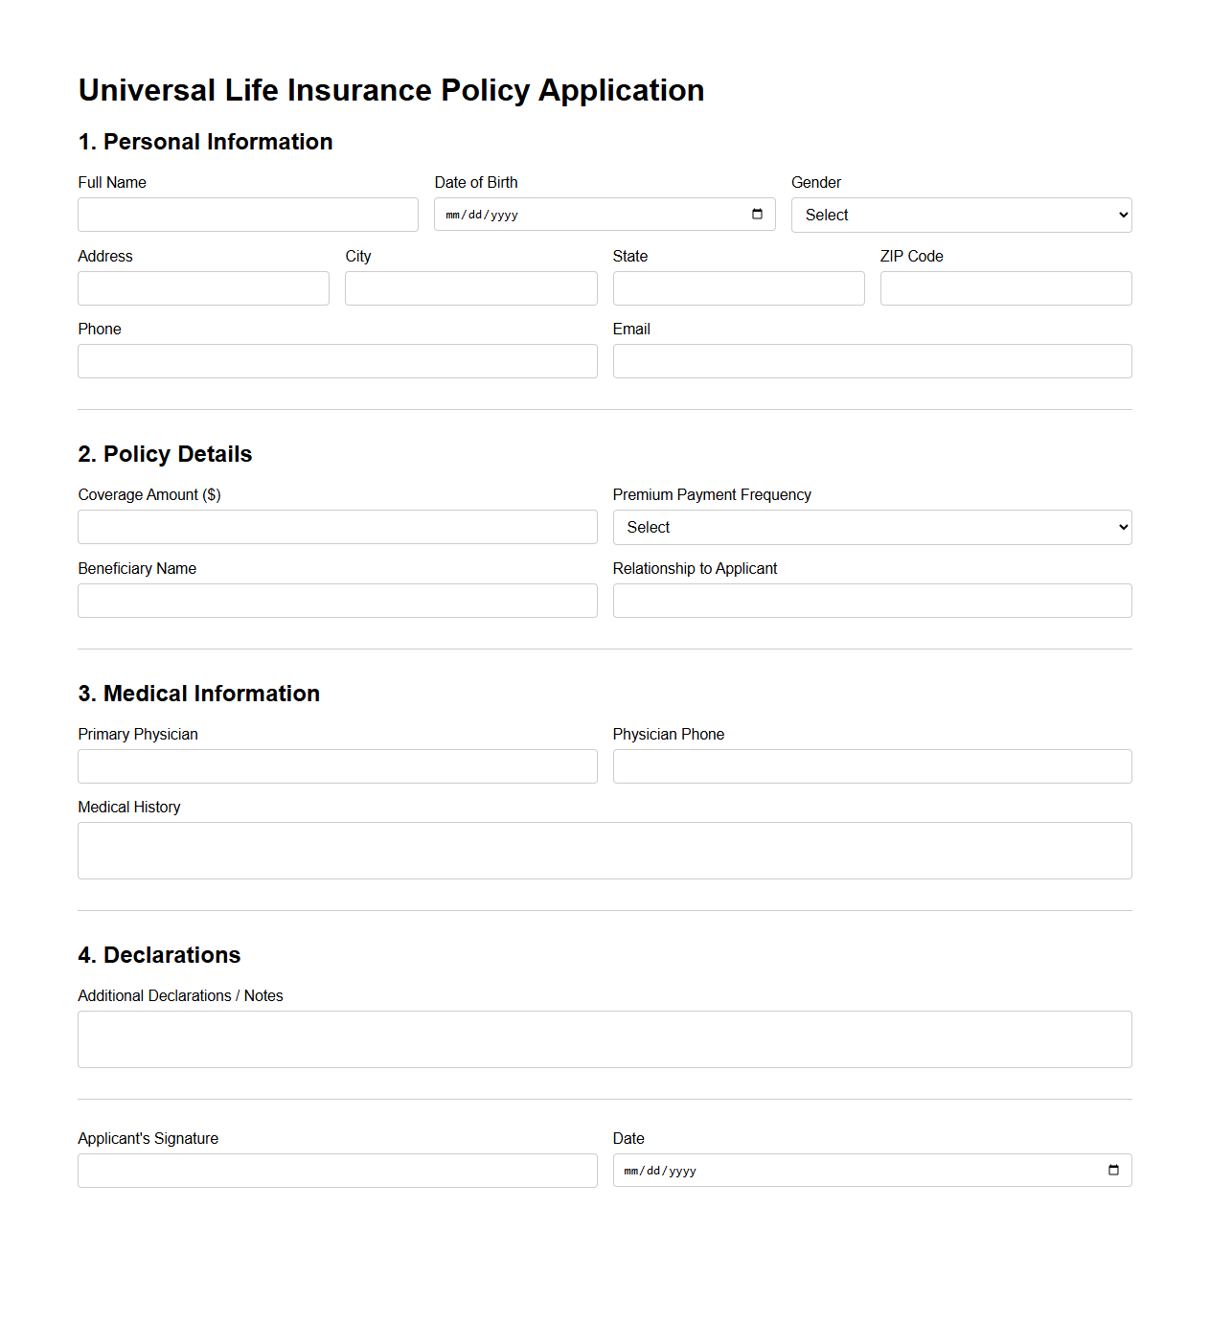This screenshot has width=1210, height=1322.
Task: Click the Address input field
Action: click(202, 287)
